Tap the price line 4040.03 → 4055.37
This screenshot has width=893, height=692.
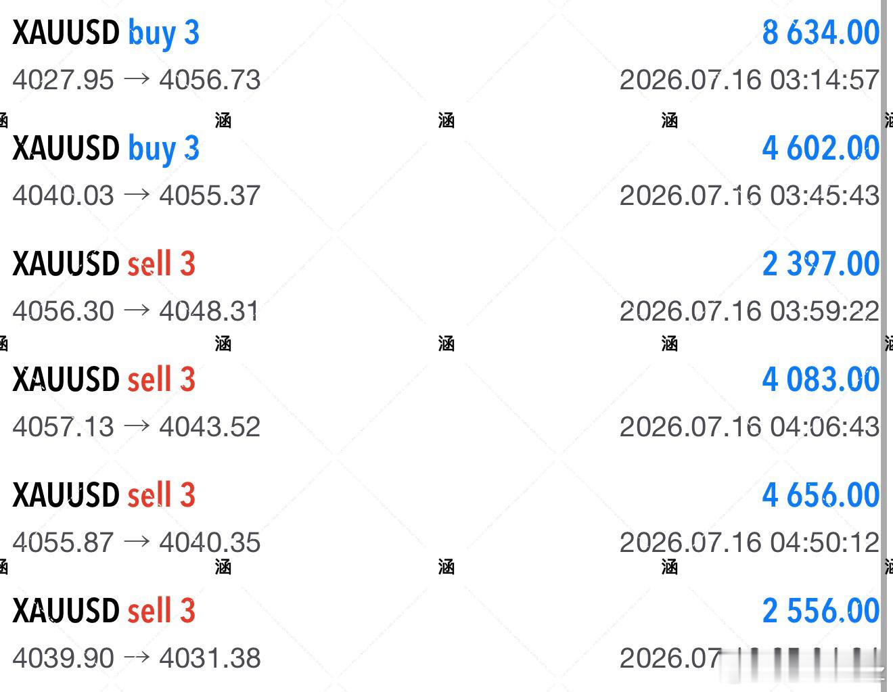136,195
